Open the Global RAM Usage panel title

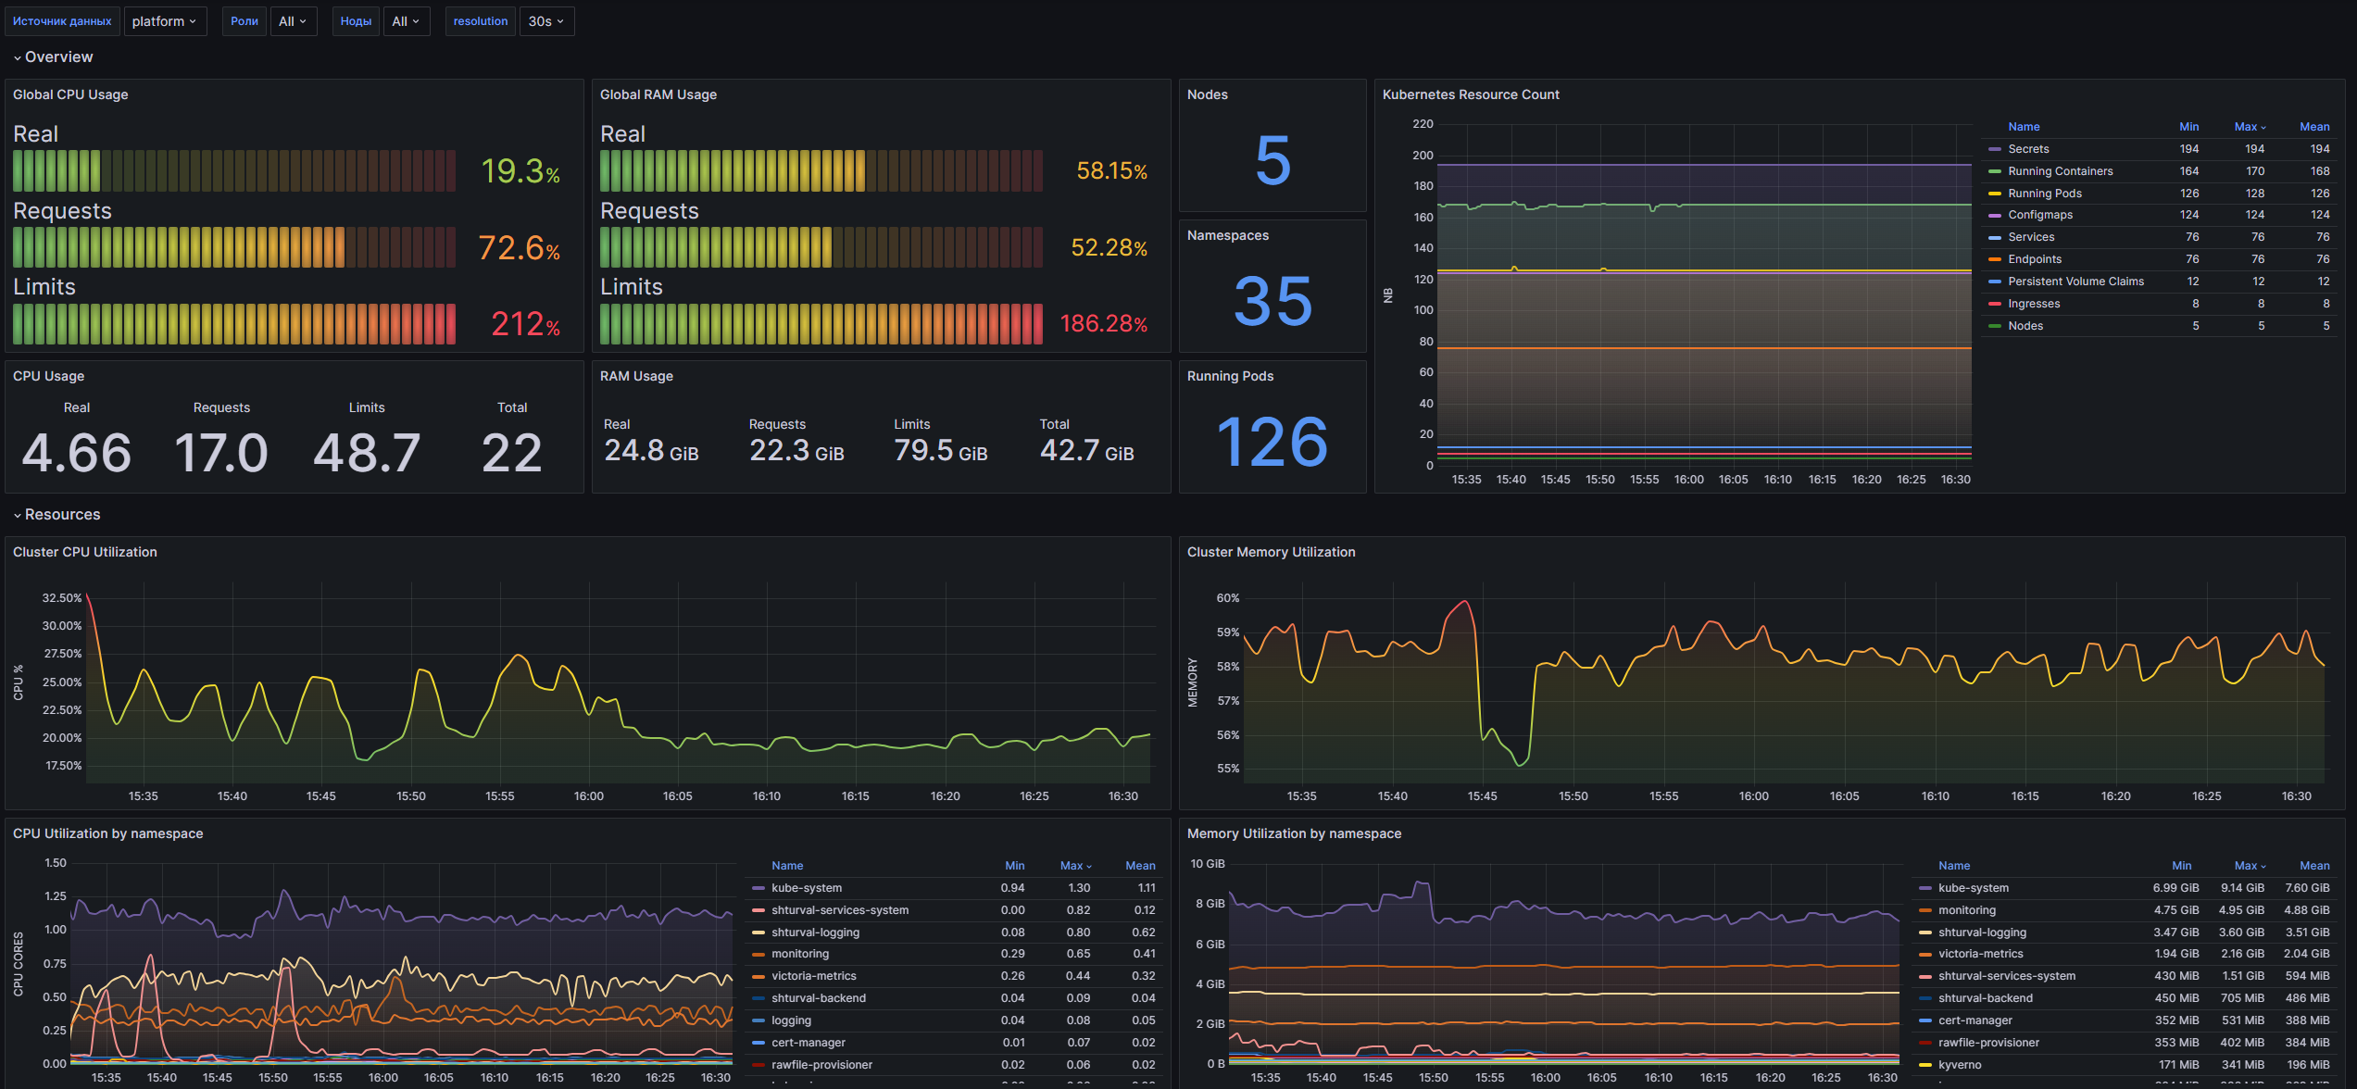(x=658, y=94)
